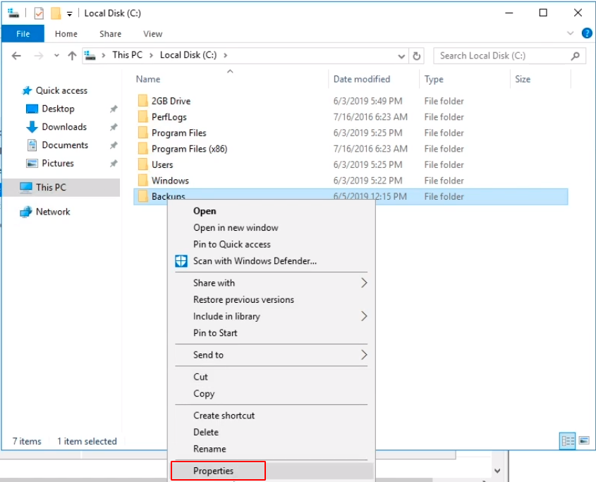This screenshot has width=596, height=482.
Task: Go back with the Back arrow
Action: [16, 56]
